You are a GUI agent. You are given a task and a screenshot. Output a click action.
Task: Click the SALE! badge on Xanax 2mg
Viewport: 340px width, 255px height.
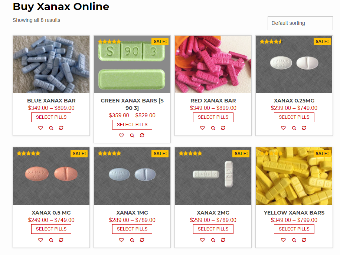click(x=241, y=154)
